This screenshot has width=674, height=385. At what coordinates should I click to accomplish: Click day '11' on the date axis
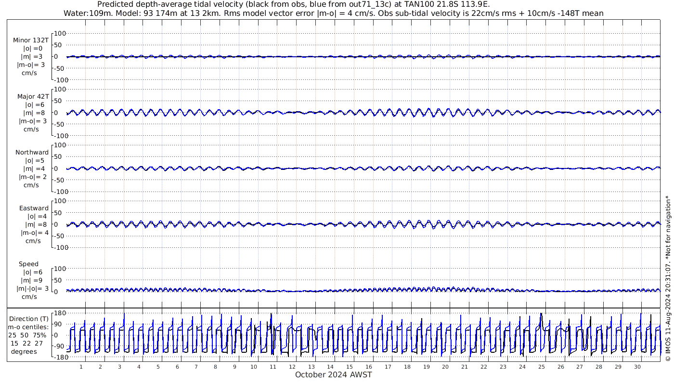(273, 367)
